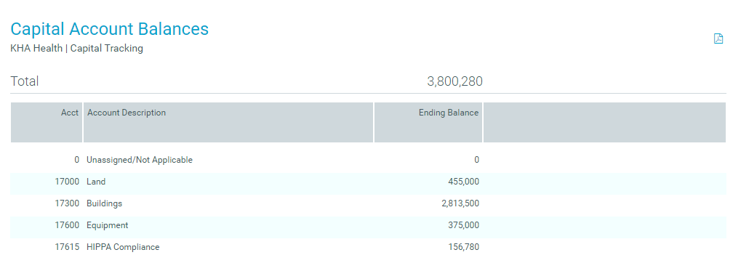
Task: Click the 375,000 Equipment balance
Action: (464, 225)
